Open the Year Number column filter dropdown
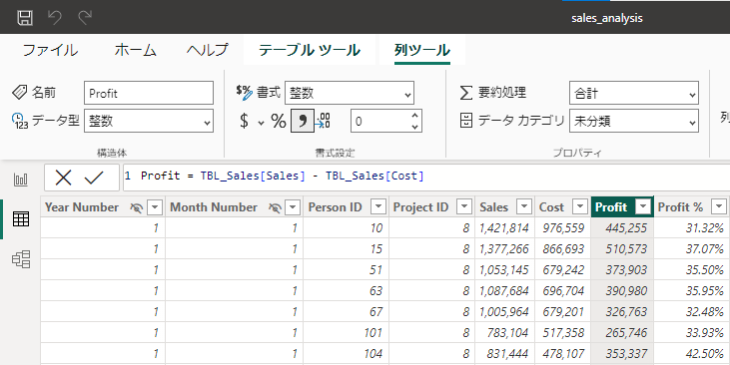The height and width of the screenshot is (365, 730). point(155,207)
